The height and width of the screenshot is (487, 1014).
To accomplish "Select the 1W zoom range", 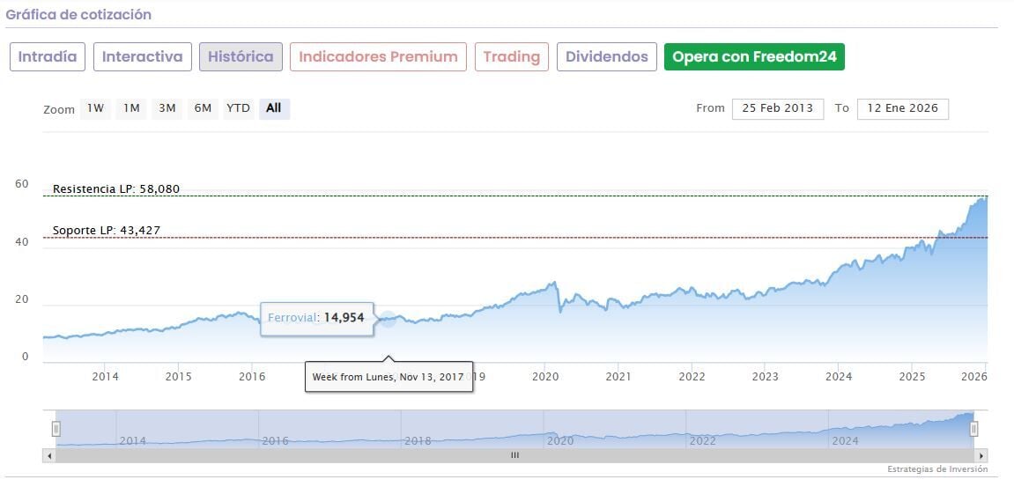I will click(x=95, y=108).
